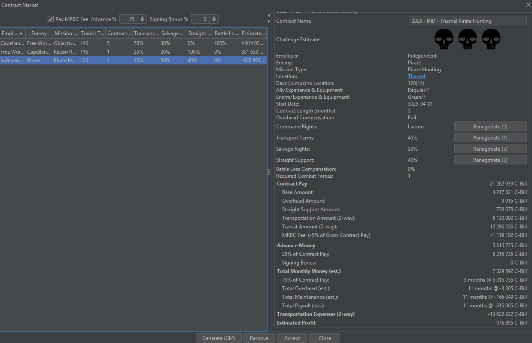Sort the table by Employer column

(12, 33)
